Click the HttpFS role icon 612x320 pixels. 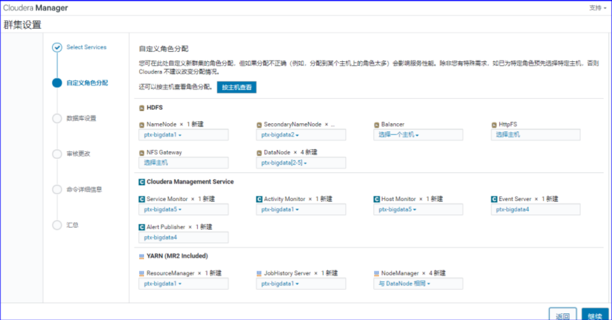click(x=494, y=124)
